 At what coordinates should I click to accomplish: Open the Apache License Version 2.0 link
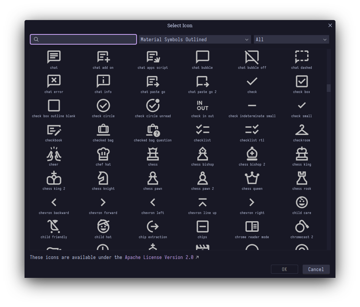click(x=159, y=257)
